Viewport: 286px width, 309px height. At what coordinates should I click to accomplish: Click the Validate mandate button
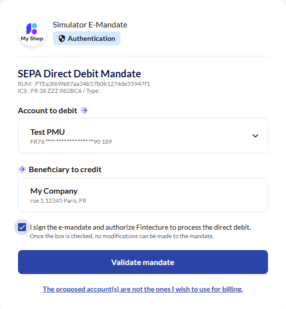143,262
